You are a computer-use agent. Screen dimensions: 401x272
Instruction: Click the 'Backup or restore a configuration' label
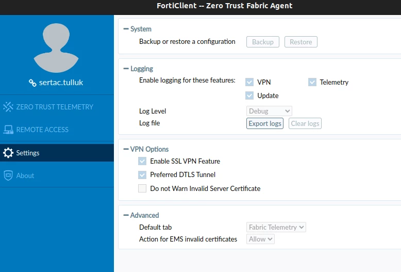point(187,41)
